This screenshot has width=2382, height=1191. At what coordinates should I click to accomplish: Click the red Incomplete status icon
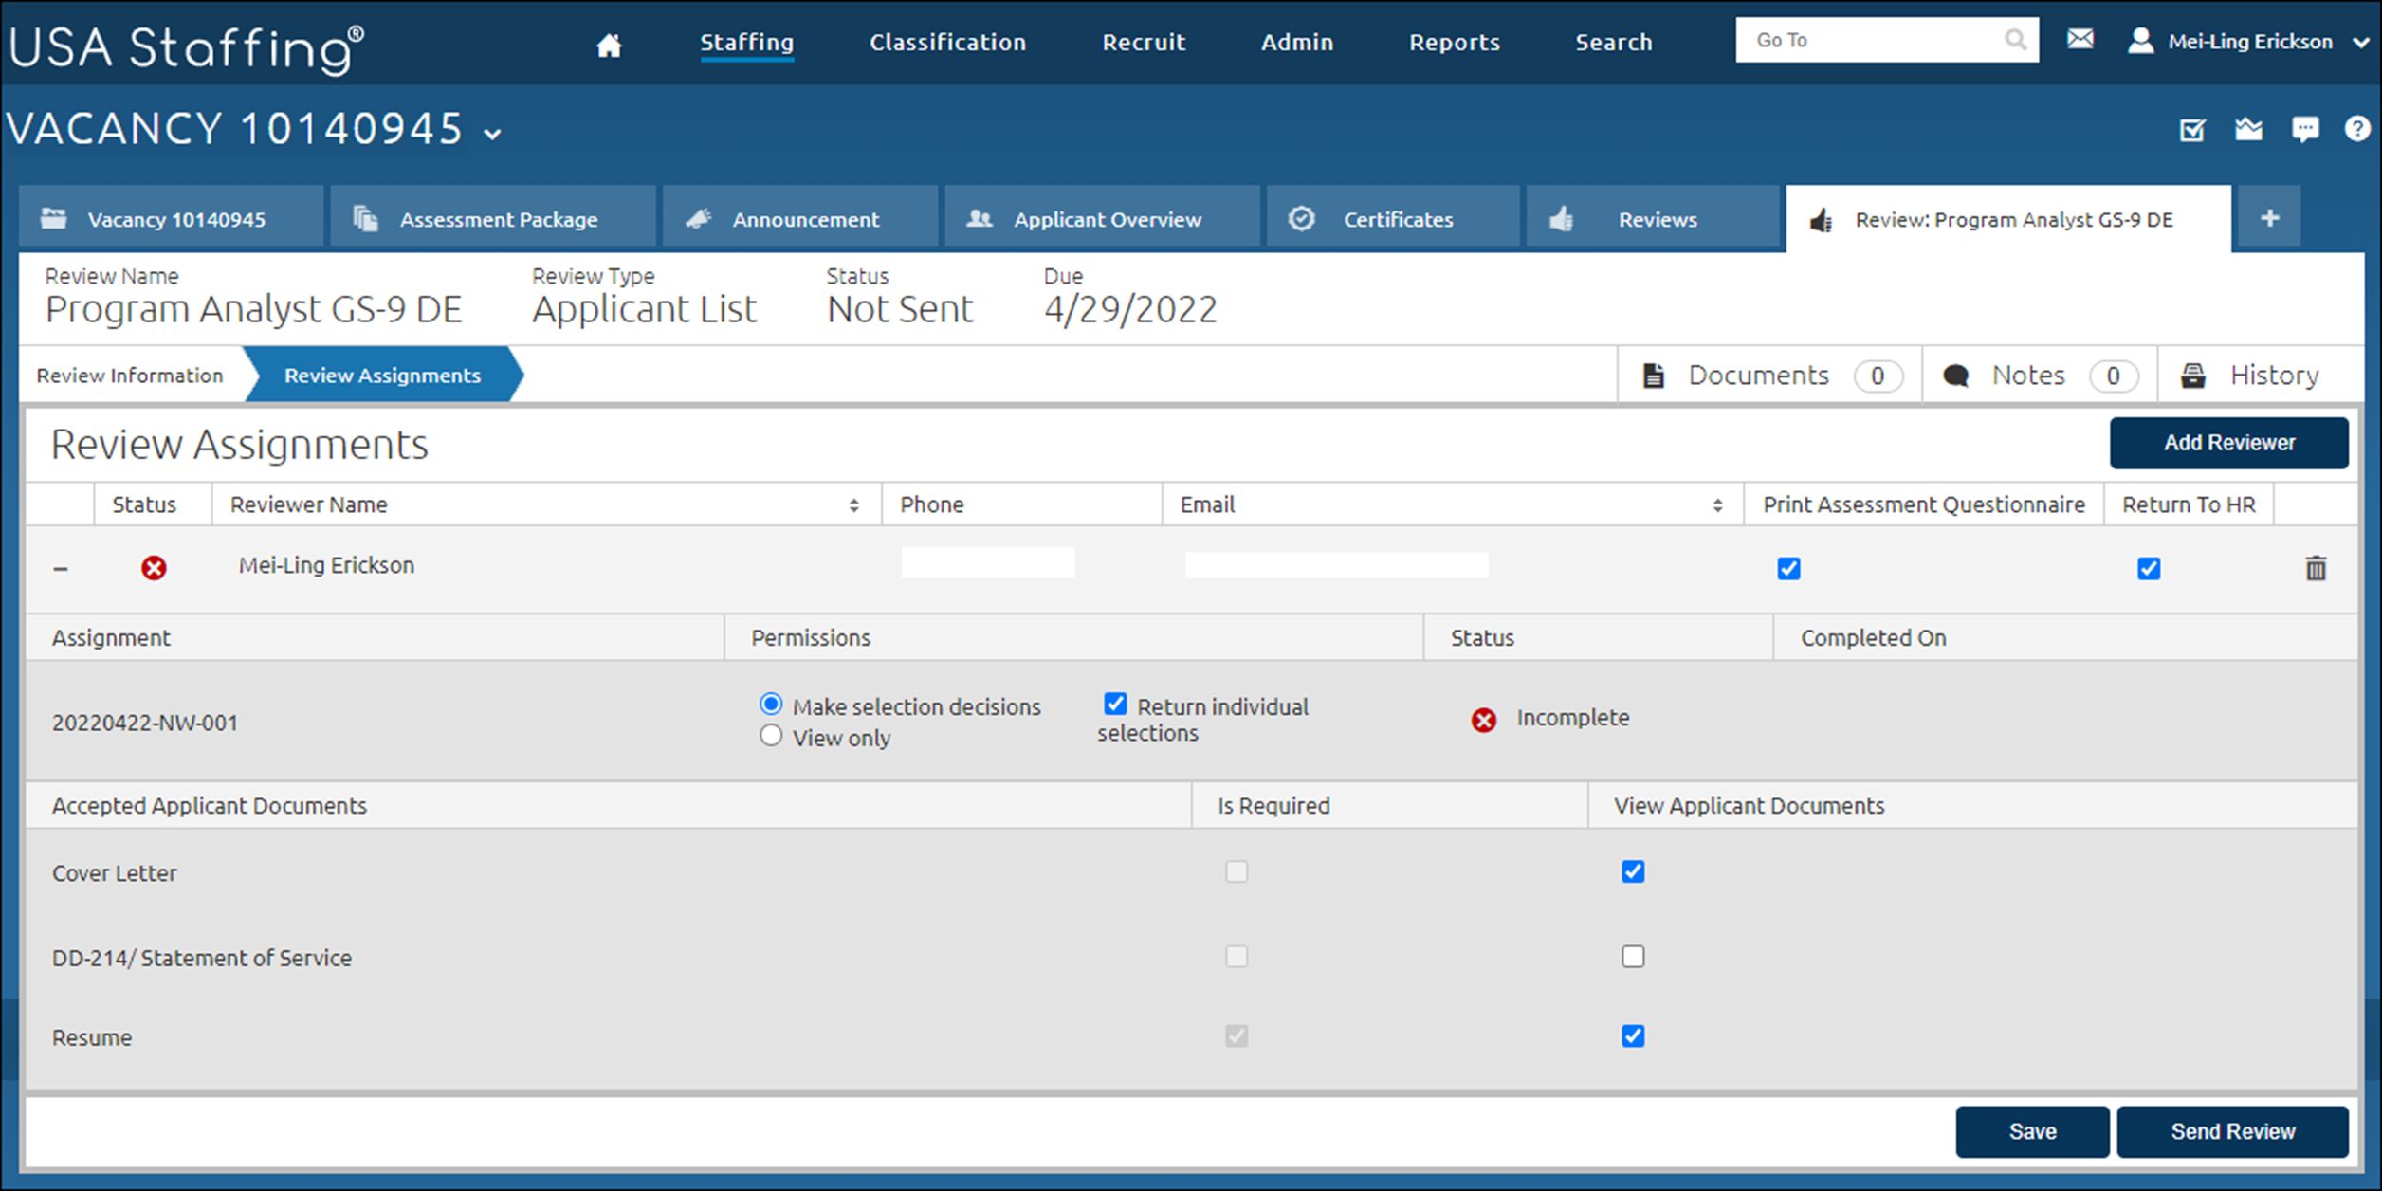[x=1483, y=720]
